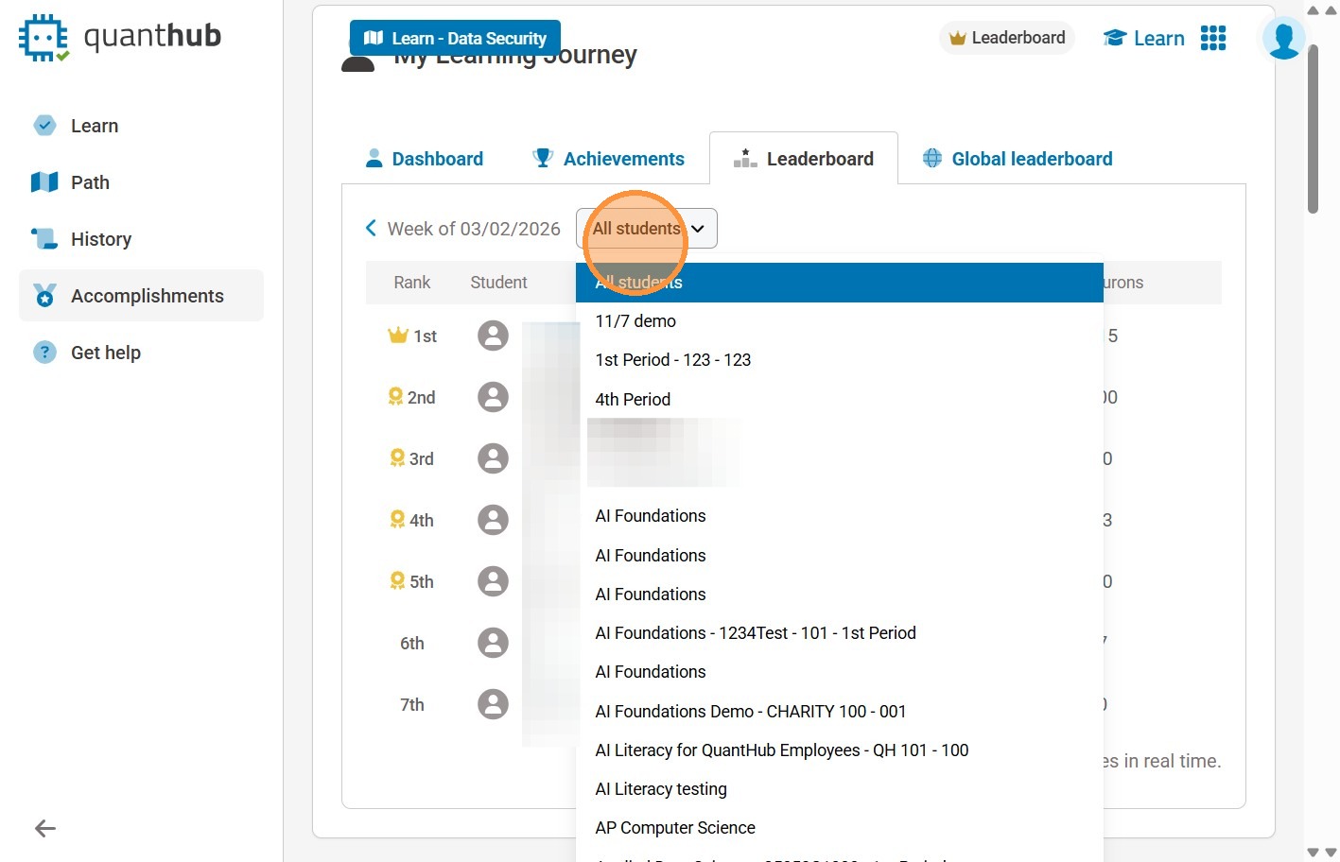Click the Learn graduation cap link

[x=1144, y=38]
